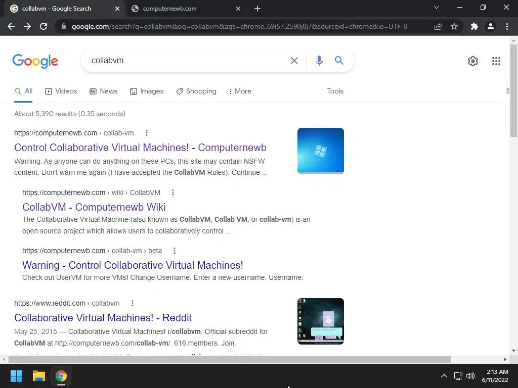Open File Explorer from the taskbar
Image resolution: width=518 pixels, height=388 pixels.
click(38, 376)
